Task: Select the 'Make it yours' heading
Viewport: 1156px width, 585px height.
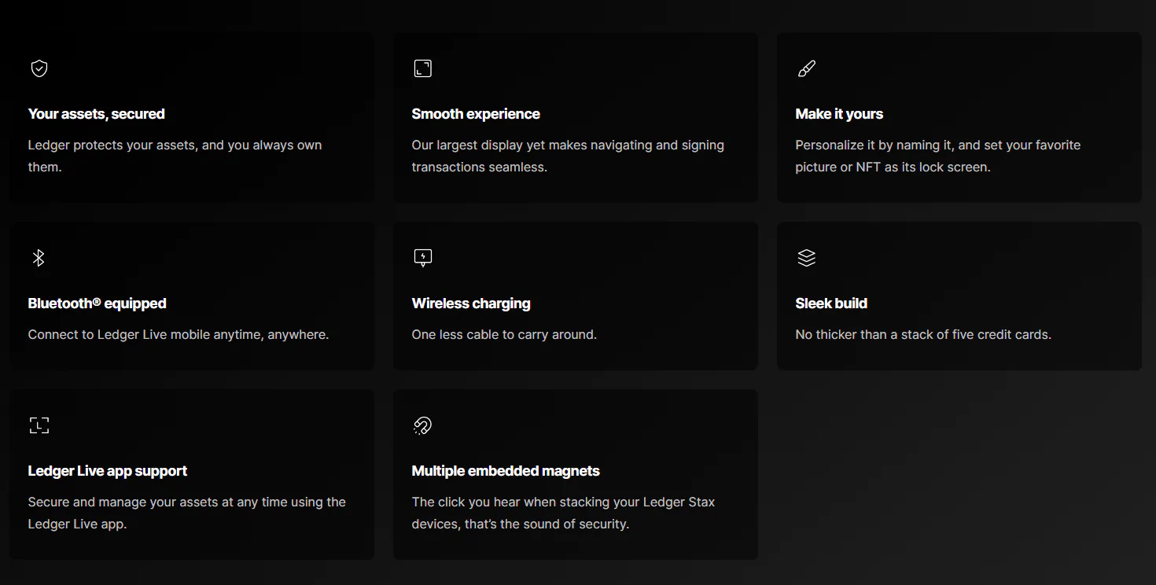Action: (839, 114)
